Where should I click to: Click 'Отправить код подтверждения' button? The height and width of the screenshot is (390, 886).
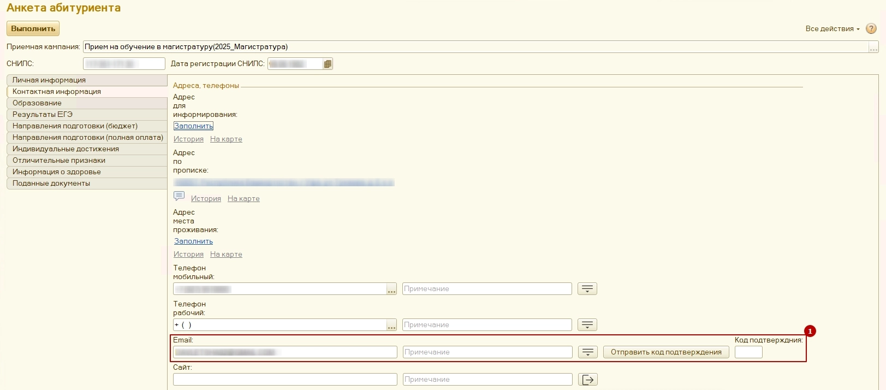pos(666,352)
